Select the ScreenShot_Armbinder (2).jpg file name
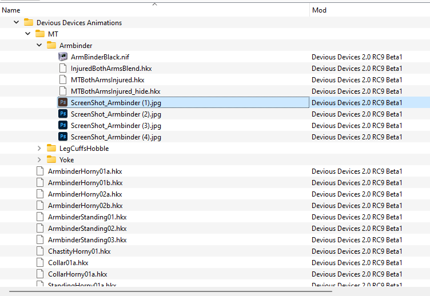Image resolution: width=430 pixels, height=296 pixels. click(x=116, y=114)
